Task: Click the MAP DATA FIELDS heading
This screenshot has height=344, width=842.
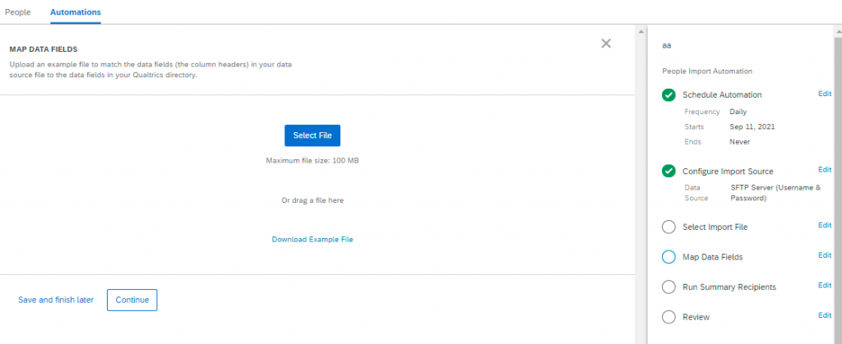Action: coord(44,49)
